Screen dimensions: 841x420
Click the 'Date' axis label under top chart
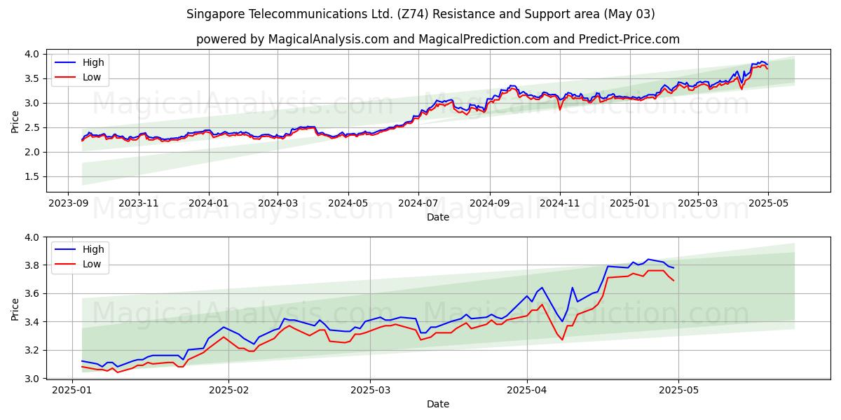(438, 218)
